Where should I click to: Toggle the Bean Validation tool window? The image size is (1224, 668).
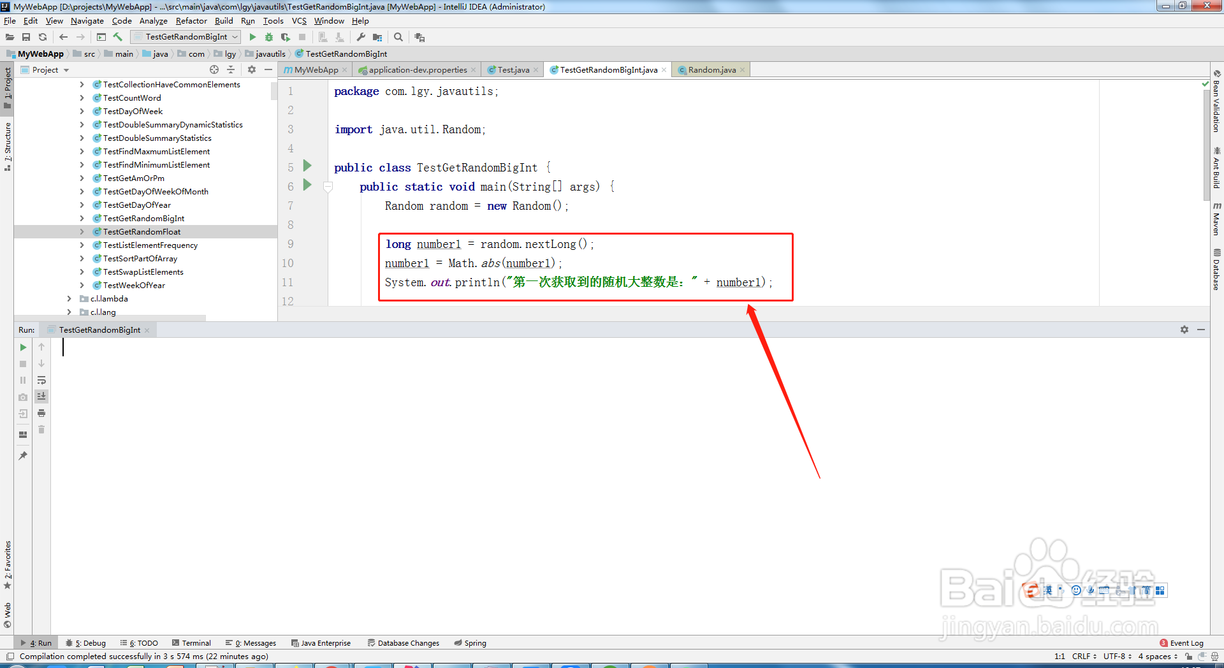coord(1217,101)
